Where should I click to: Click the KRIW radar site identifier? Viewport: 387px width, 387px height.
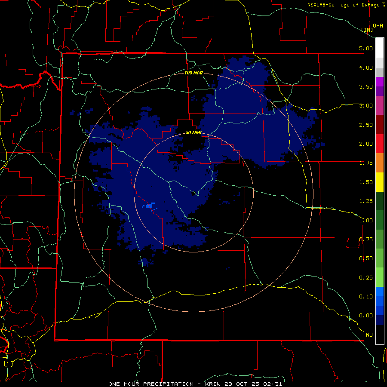215,384
